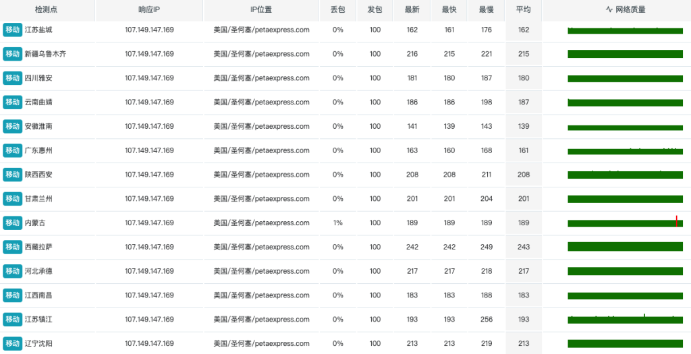The height and width of the screenshot is (354, 691).
Task: Open the 江苏镇江 network quality graph
Action: pyautogui.click(x=625, y=320)
